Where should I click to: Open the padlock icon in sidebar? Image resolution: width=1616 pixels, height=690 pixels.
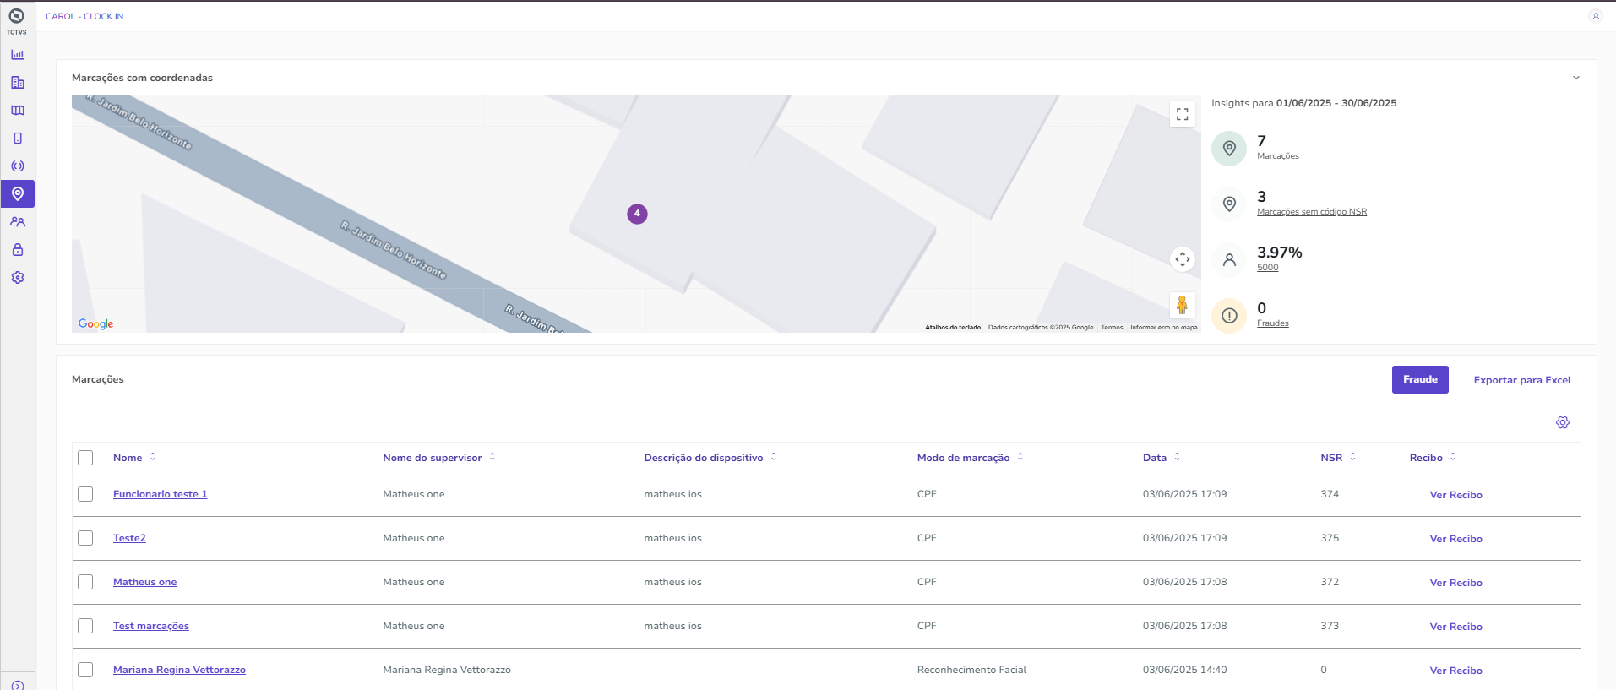point(18,250)
